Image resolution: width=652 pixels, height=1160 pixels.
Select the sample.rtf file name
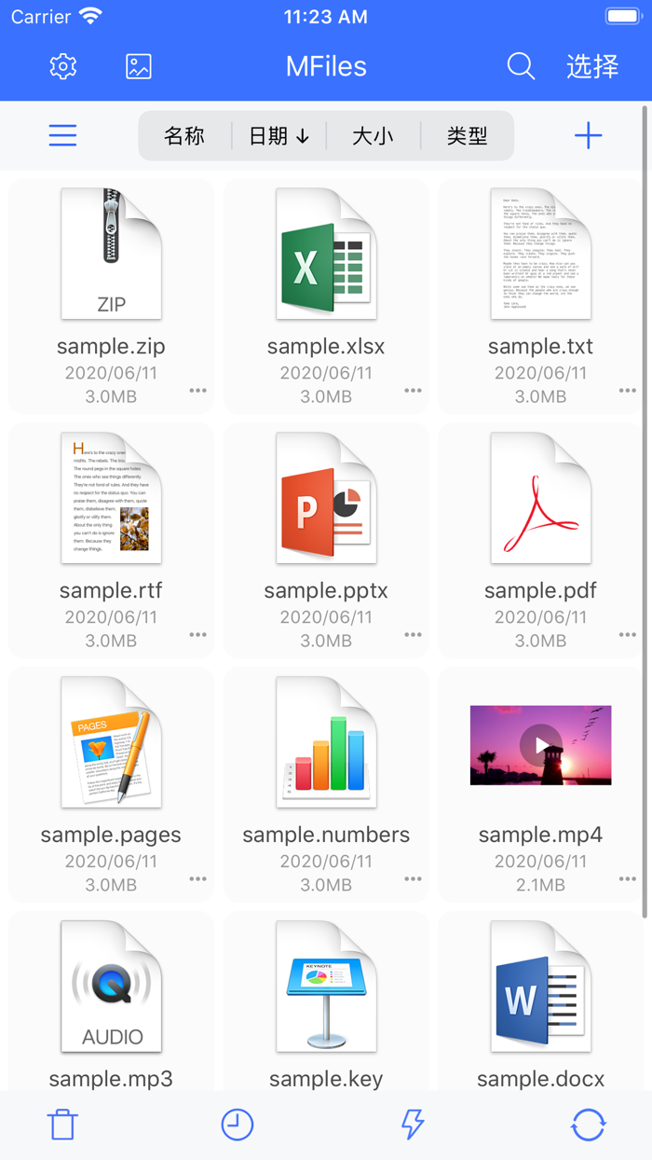click(x=111, y=591)
